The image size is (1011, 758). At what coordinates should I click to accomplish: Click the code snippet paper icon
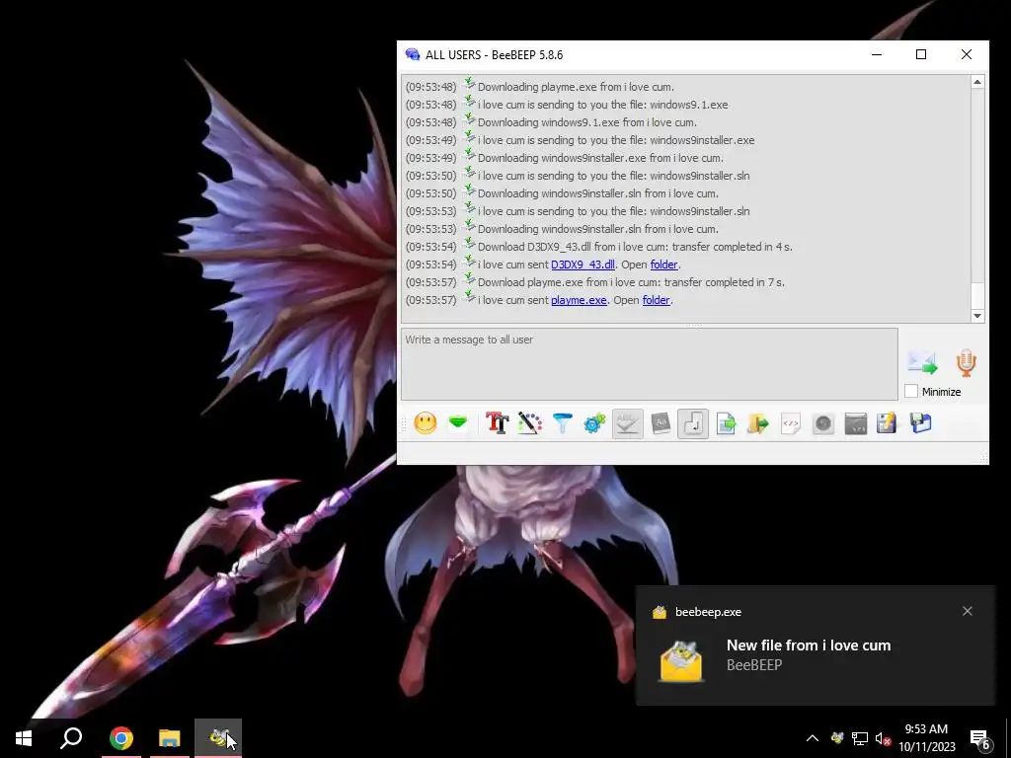[791, 423]
